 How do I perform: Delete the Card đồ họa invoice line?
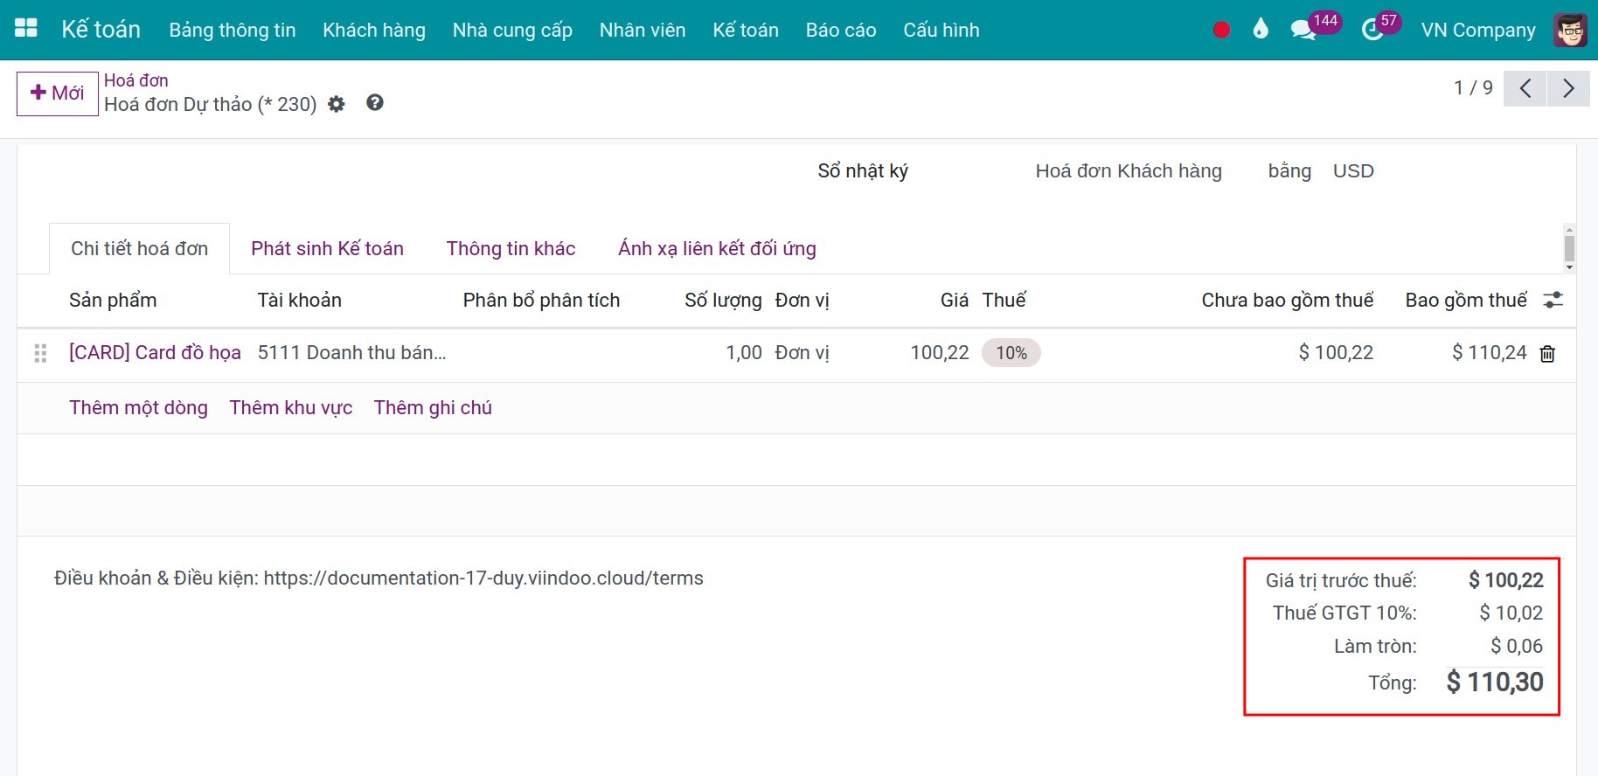[x=1547, y=354]
